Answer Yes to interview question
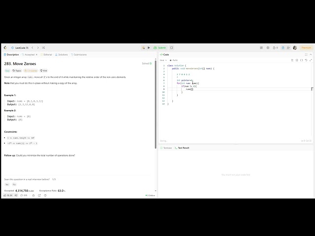 coord(7,184)
